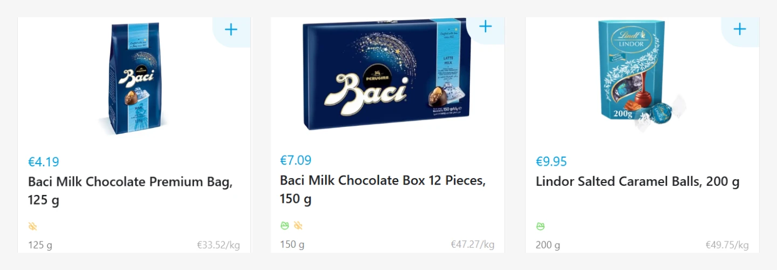
Task: Open Baci Milk Chocolate Premium Bag title
Action: [x=130, y=191]
